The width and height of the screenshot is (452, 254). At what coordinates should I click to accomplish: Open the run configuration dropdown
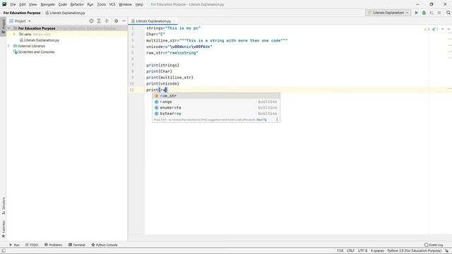pos(388,13)
